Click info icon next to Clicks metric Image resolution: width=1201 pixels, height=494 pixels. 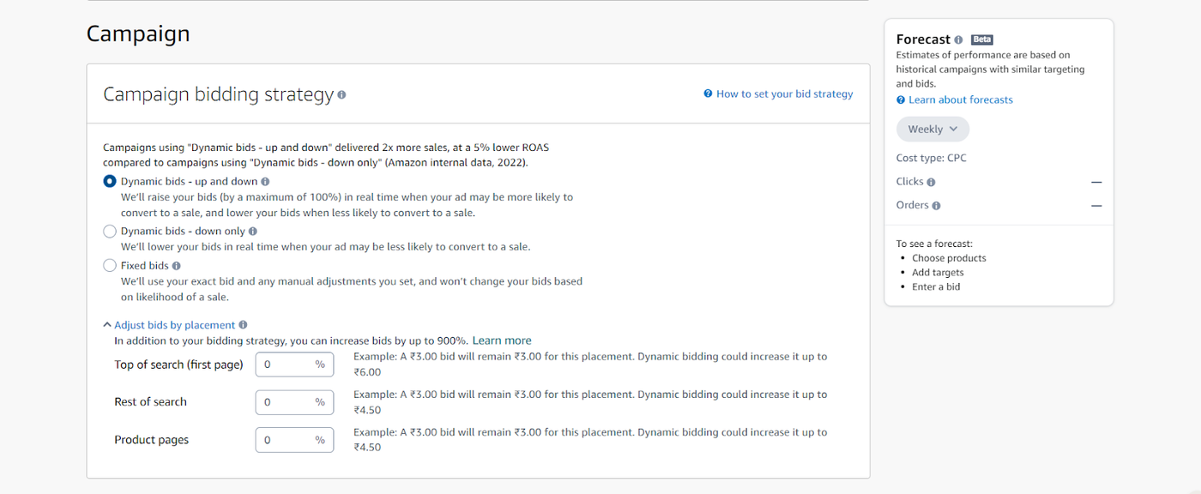[931, 182]
